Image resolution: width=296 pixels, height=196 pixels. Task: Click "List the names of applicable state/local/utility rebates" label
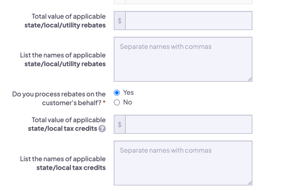63,60
